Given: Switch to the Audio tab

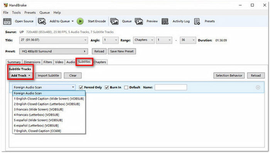Looking at the screenshot, I should click(x=71, y=62).
